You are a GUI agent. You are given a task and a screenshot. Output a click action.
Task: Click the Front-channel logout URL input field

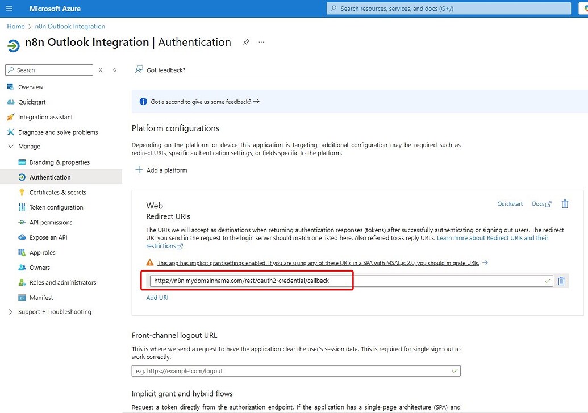(295, 370)
